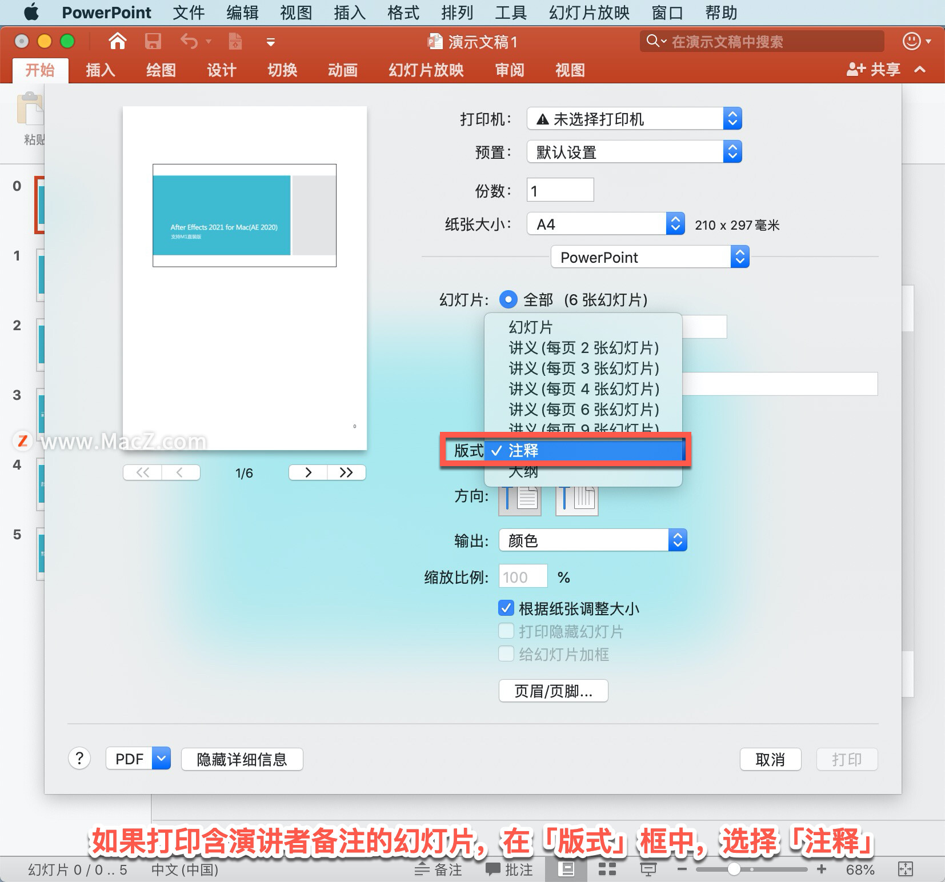
Task: Toggle scale to fit paper checkbox
Action: pos(506,608)
